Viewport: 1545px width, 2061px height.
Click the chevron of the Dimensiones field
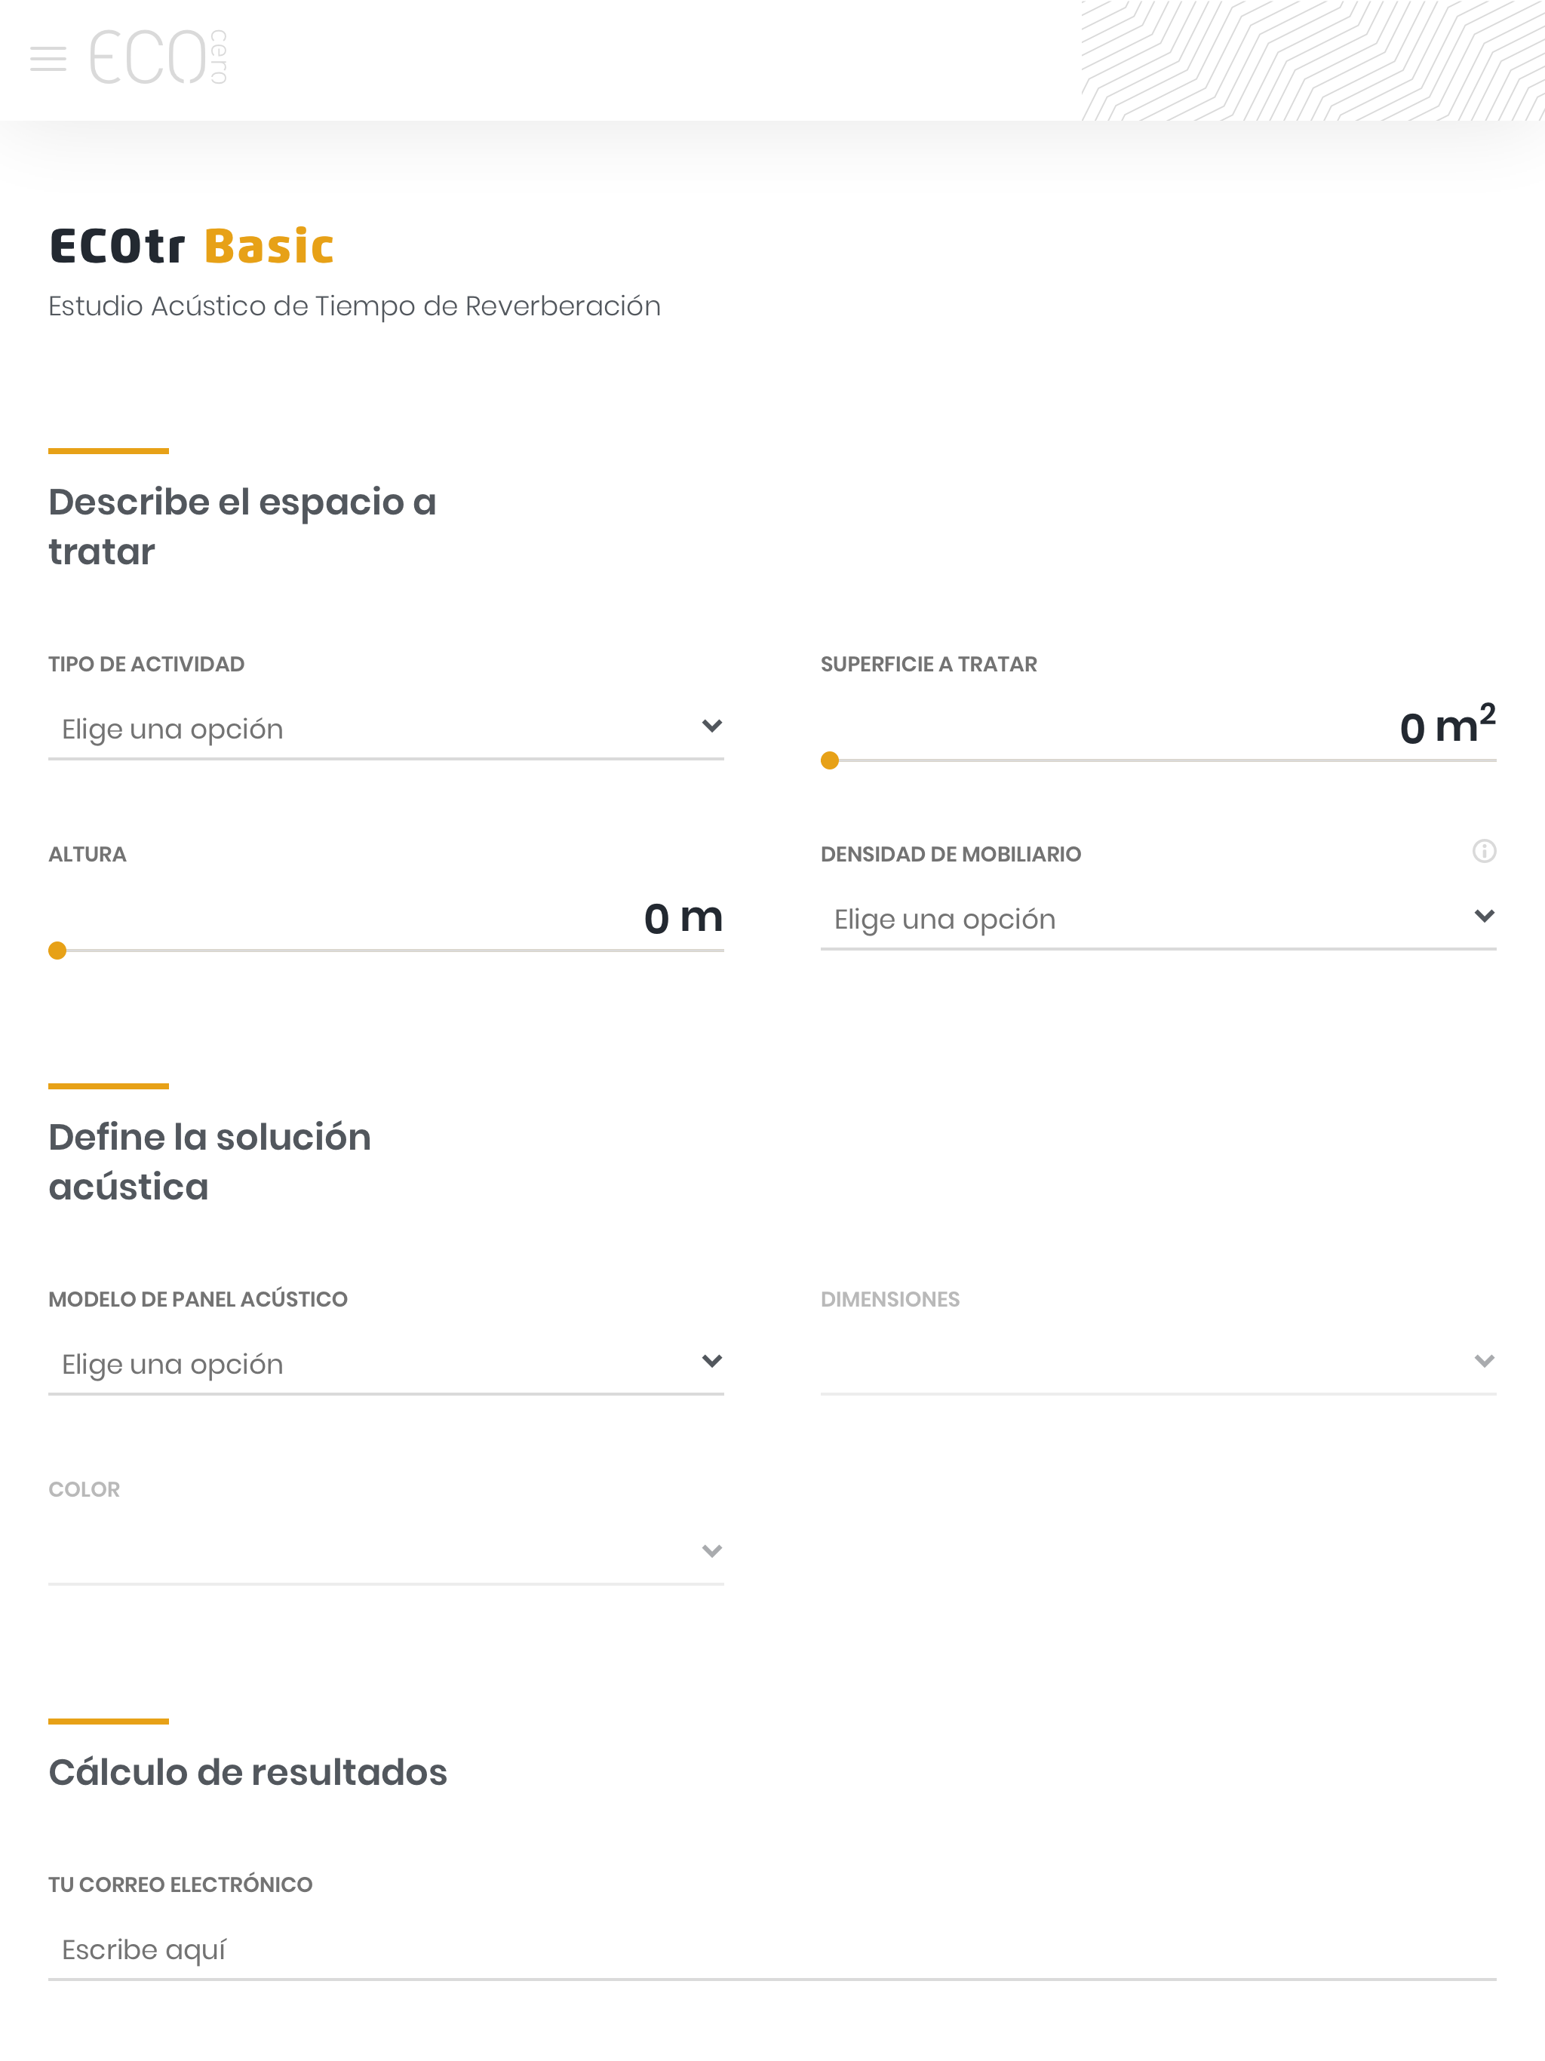[1485, 1361]
